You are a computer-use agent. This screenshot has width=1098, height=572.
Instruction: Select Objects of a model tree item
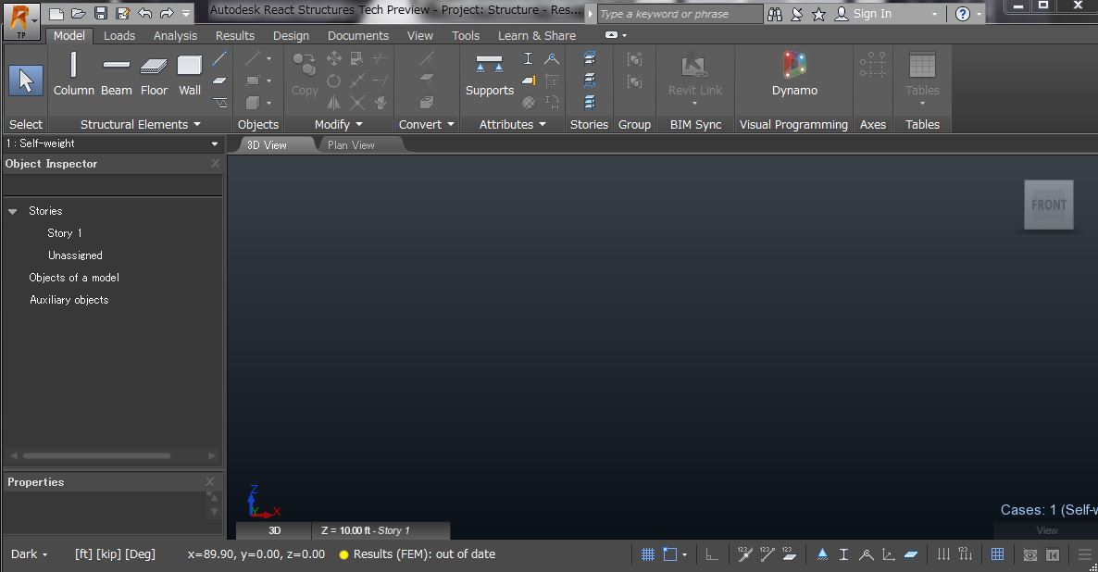point(73,278)
